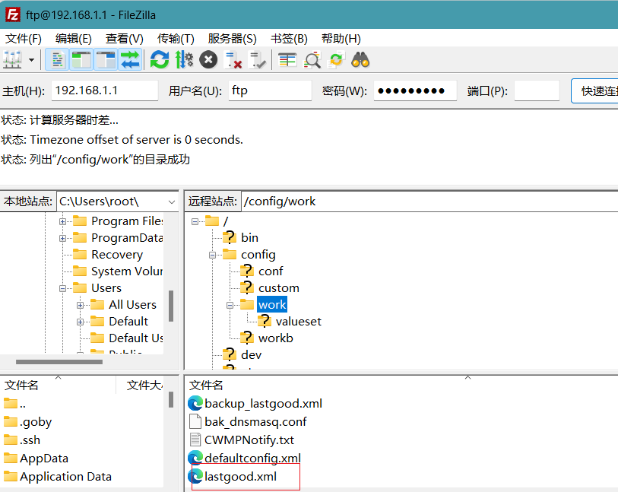
Task: Select defaultconfig.xml remote file
Action: (x=252, y=458)
